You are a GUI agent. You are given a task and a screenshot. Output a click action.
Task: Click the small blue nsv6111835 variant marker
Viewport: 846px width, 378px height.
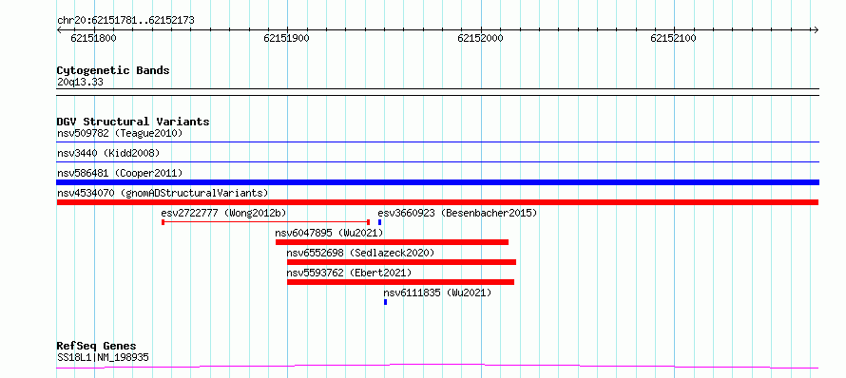click(x=385, y=302)
